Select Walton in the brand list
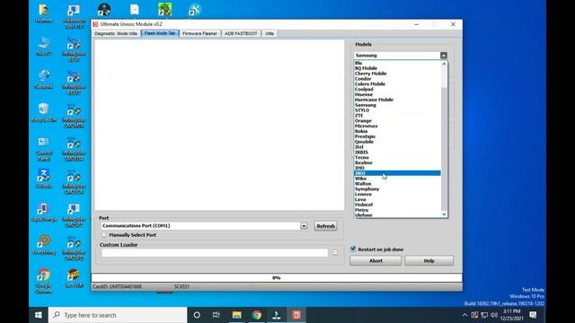This screenshot has height=323, width=575. (x=397, y=183)
